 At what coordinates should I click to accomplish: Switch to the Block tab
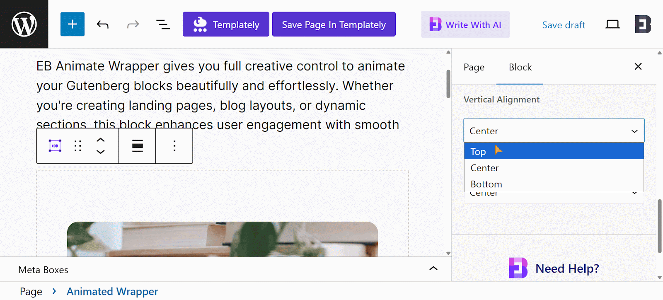click(520, 67)
